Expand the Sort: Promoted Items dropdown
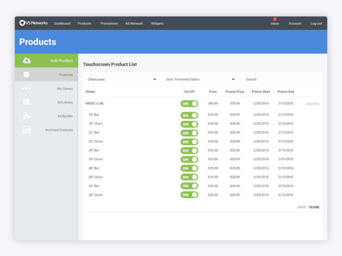 [x=201, y=79]
